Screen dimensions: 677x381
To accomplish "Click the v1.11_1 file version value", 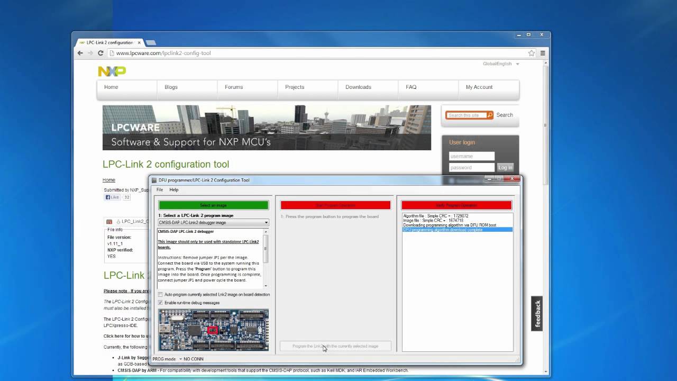I will point(115,243).
